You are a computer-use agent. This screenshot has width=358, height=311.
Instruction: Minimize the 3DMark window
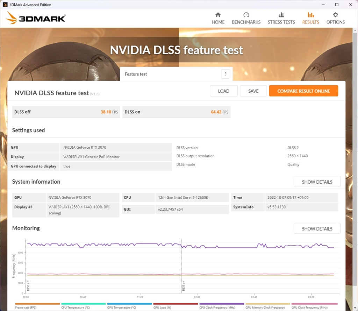tap(323, 5)
